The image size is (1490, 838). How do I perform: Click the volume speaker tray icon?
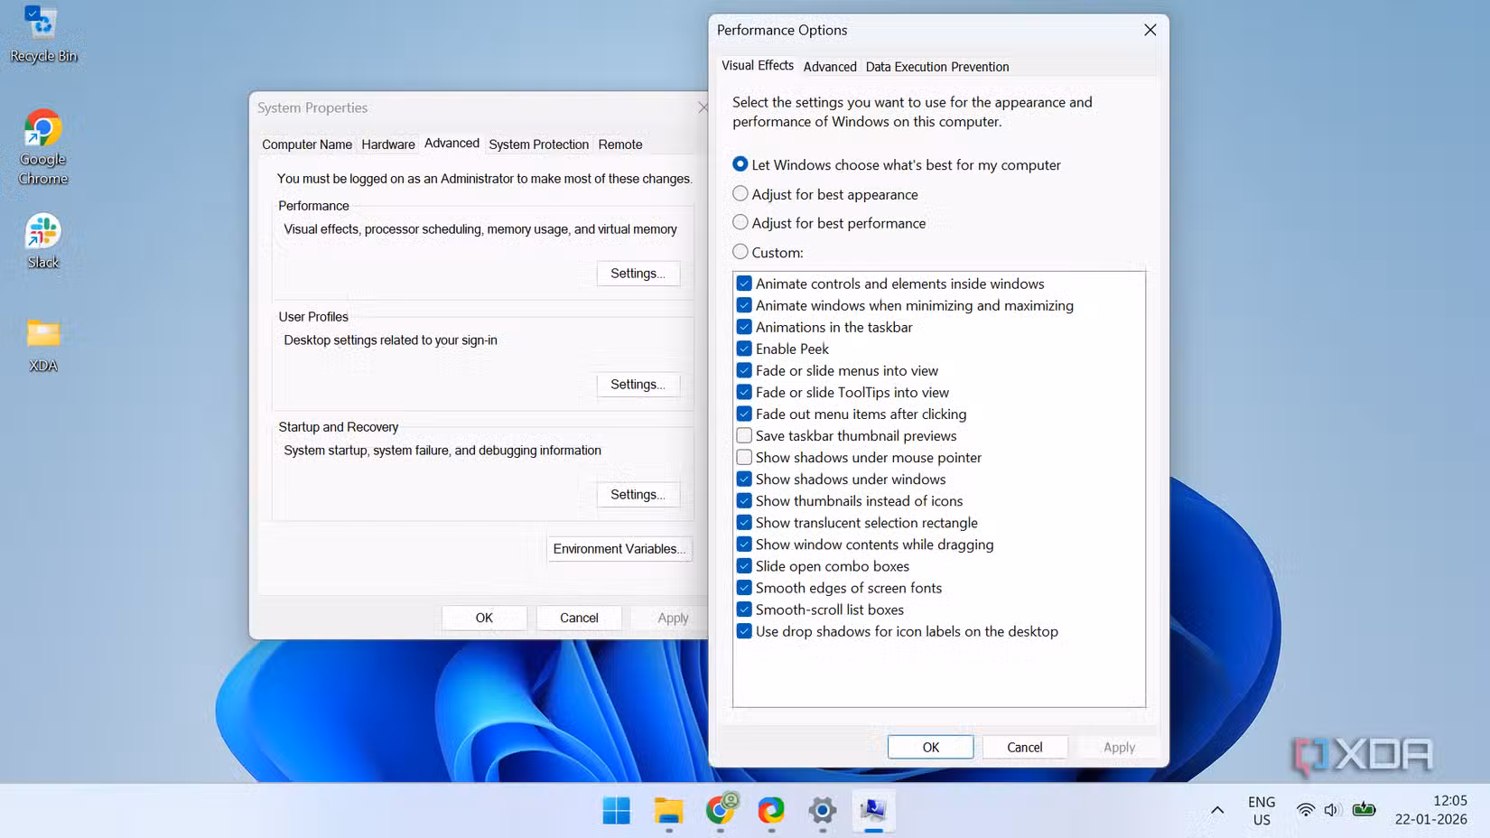pyautogui.click(x=1332, y=810)
